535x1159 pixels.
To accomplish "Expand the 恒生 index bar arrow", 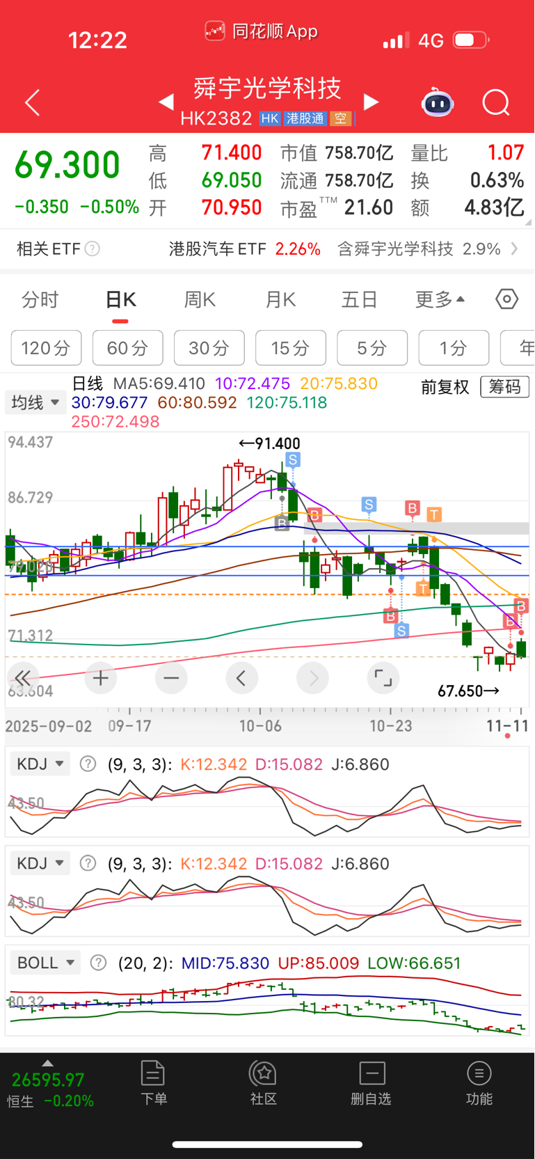I will [x=47, y=1063].
